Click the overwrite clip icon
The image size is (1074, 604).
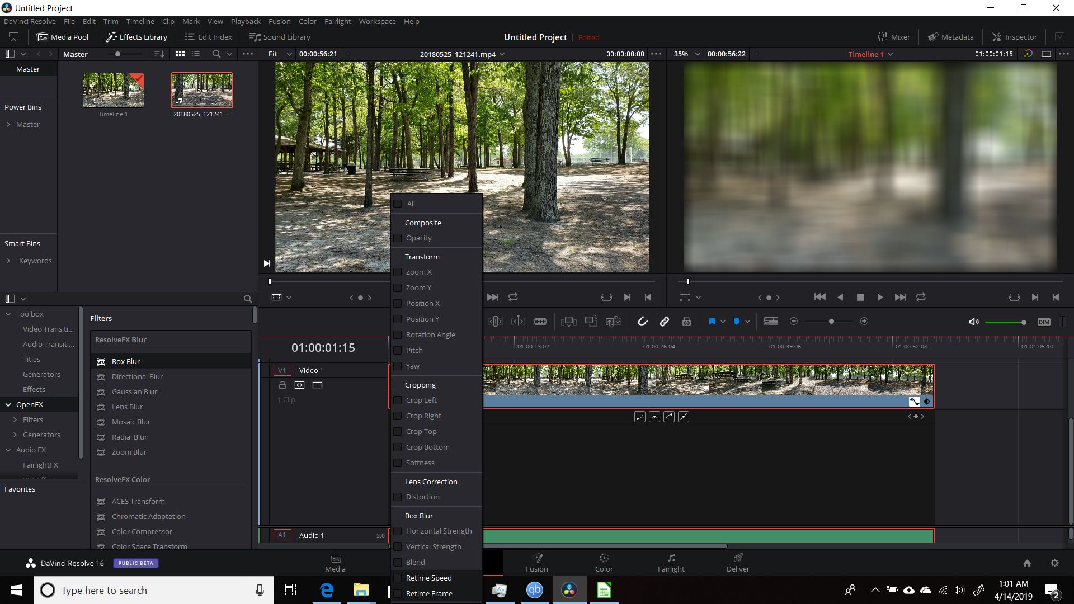(591, 321)
